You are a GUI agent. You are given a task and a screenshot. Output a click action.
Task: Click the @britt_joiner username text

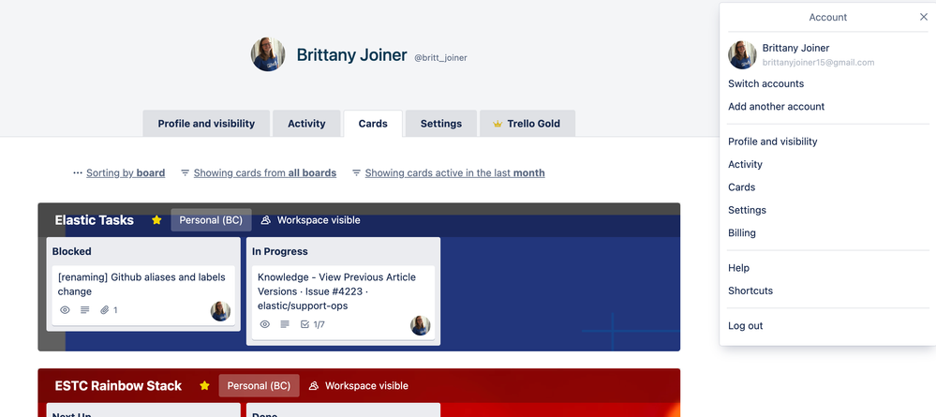(440, 58)
